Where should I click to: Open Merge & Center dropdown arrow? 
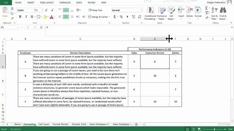click(x=110, y=17)
